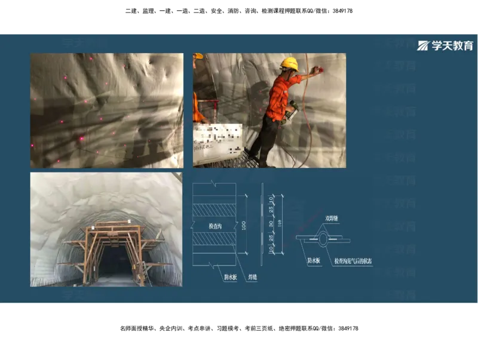Click the upper hatched weld strip
This screenshot has height=338, width=478.
(214, 209)
